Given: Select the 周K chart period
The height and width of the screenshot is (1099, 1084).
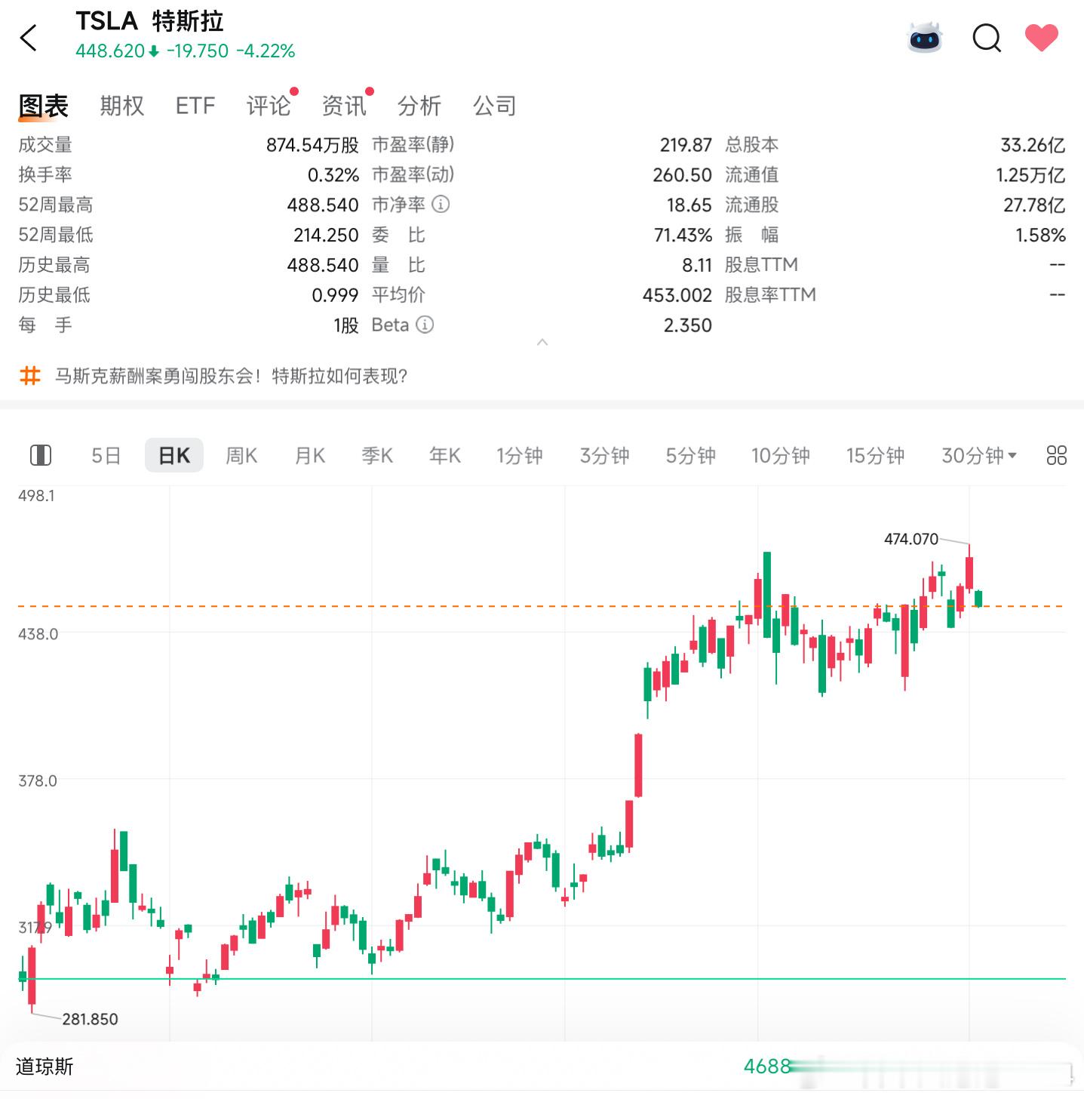Looking at the screenshot, I should click(x=241, y=456).
